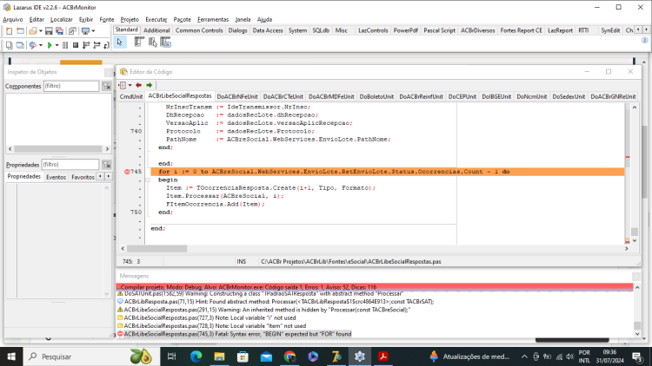This screenshot has height=366, width=652.
Task: Switch to the DoBoletoUnit tab
Action: [x=376, y=96]
